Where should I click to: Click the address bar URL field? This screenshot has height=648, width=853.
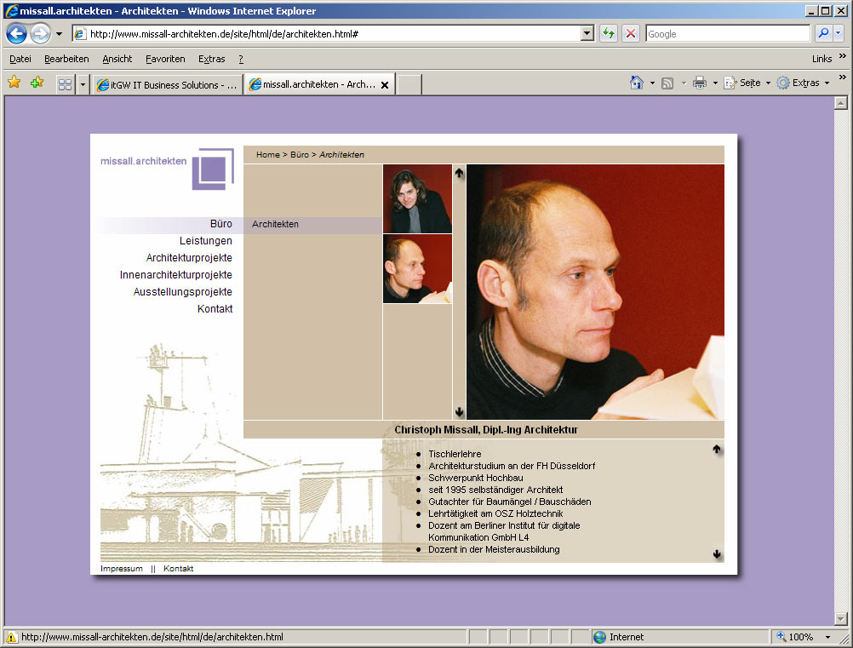(x=326, y=34)
